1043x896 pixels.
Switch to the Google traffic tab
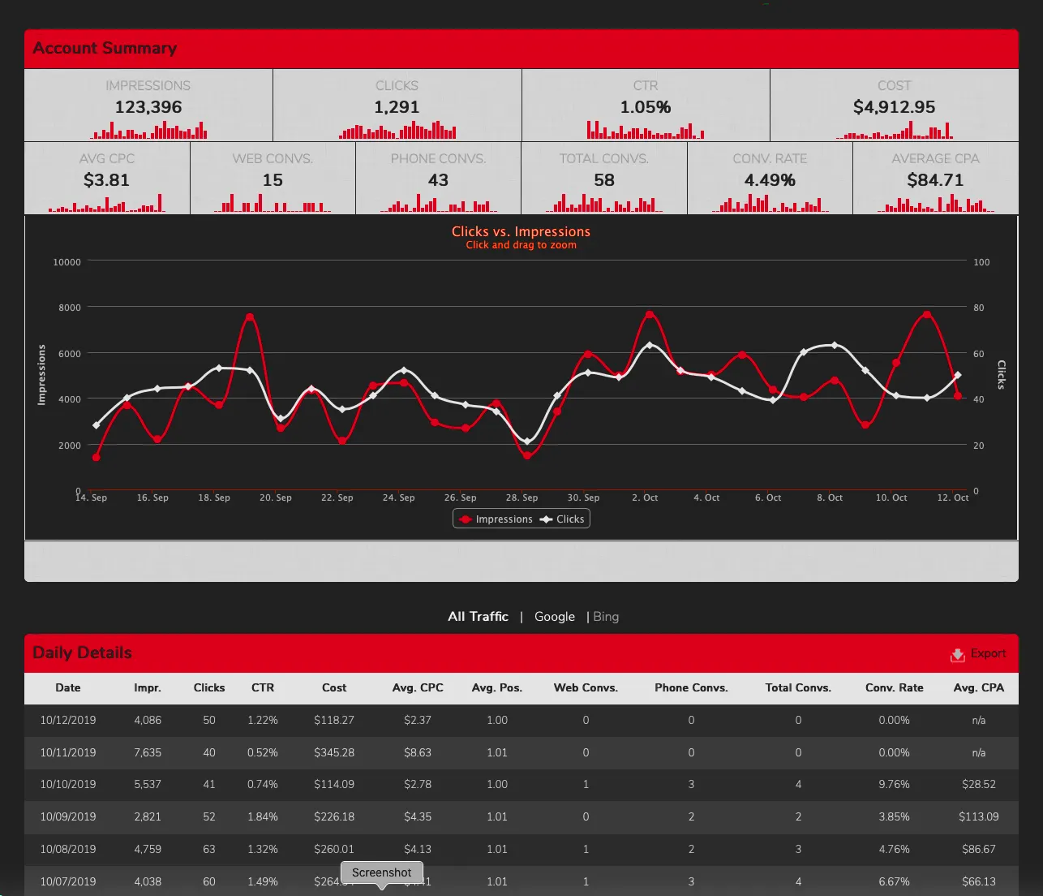[x=554, y=617]
